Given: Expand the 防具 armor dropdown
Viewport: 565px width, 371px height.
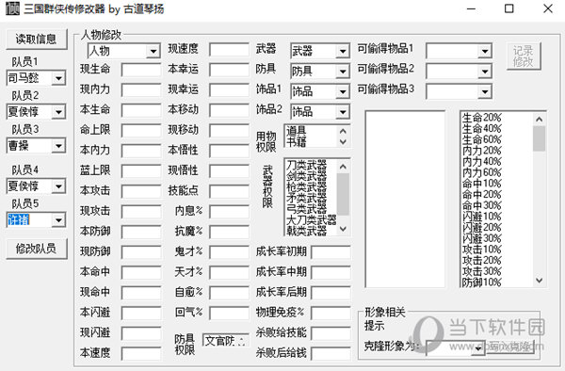Looking at the screenshot, I should point(343,72).
